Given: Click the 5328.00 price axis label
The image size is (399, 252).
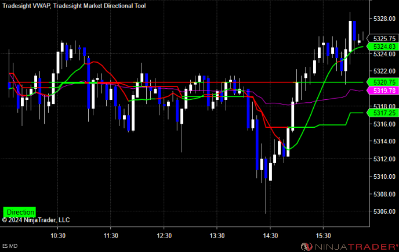Looking at the screenshot, I should [385, 19].
